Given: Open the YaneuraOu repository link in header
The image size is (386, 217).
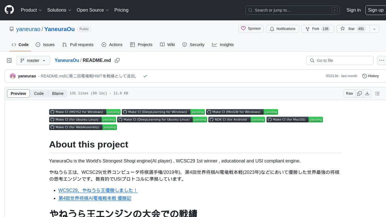Looking at the screenshot, I should coord(59,29).
